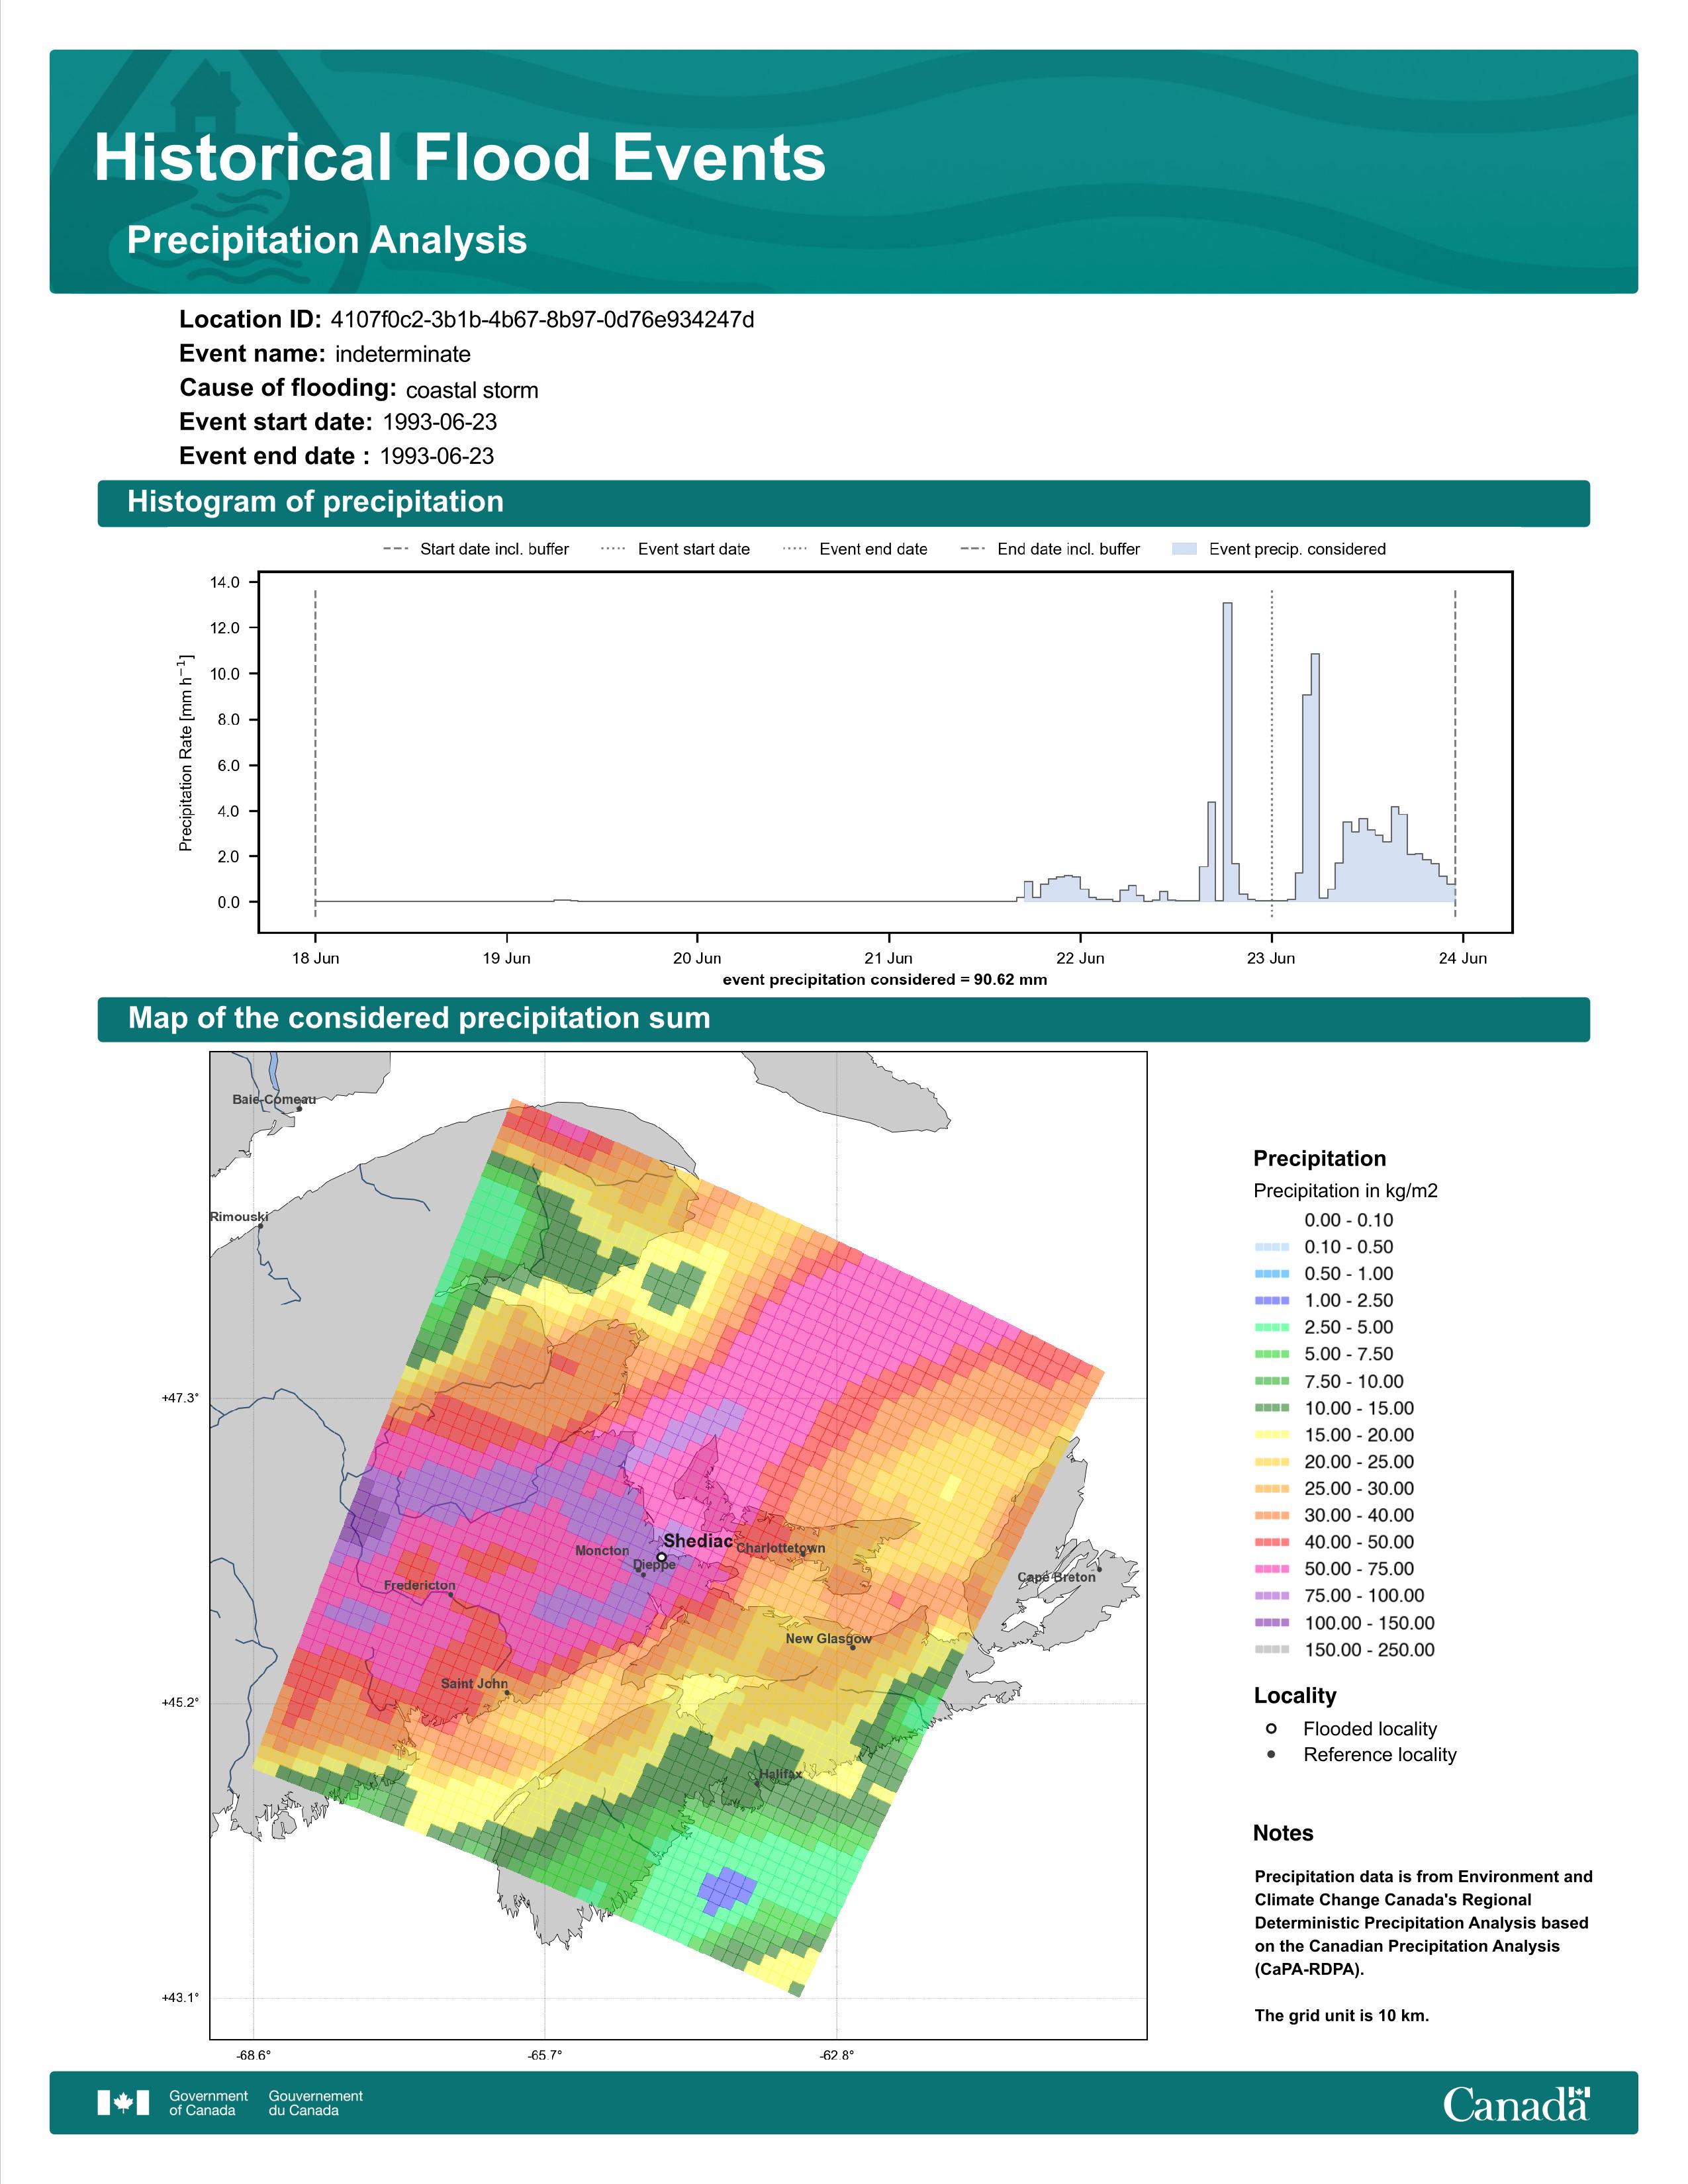Click the Precipitation Rate y-axis label

186,753
